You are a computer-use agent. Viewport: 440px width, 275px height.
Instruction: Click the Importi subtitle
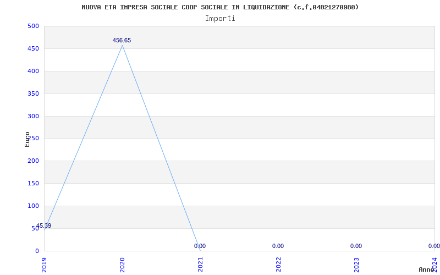click(x=220, y=19)
